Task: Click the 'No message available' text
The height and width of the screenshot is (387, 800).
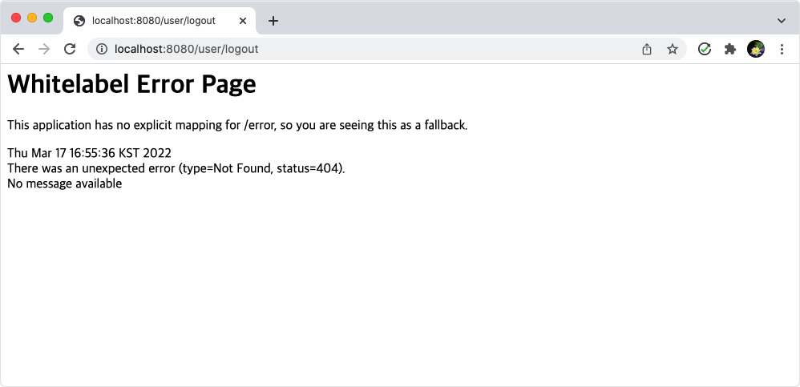Action: 65,183
